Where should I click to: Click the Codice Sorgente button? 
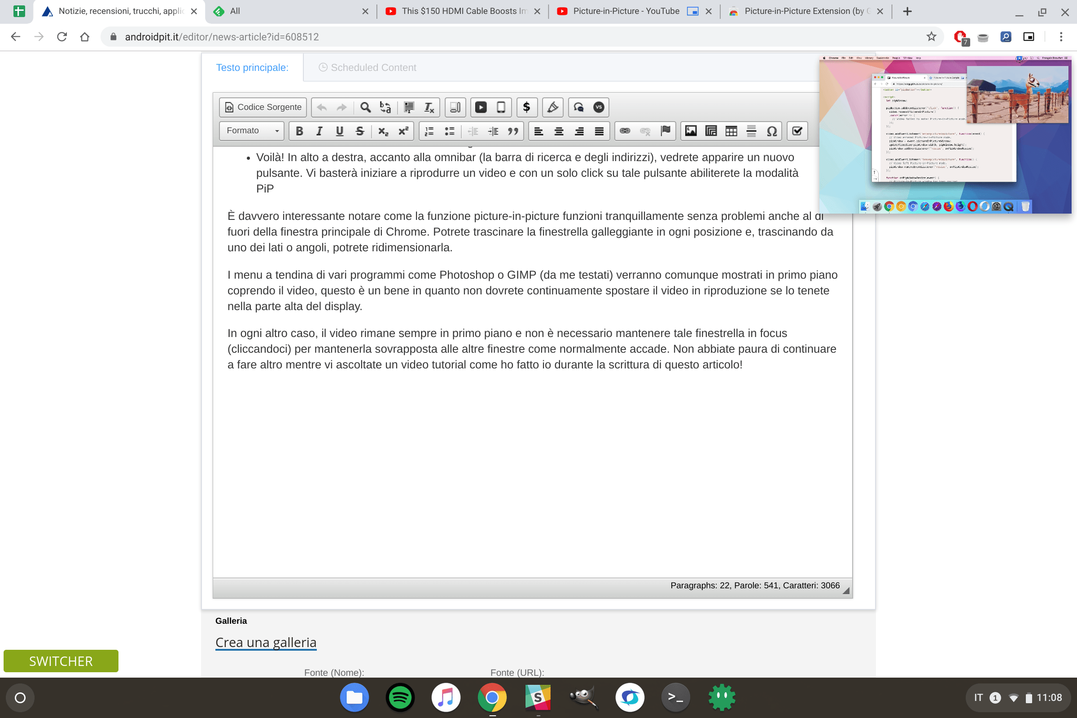262,107
